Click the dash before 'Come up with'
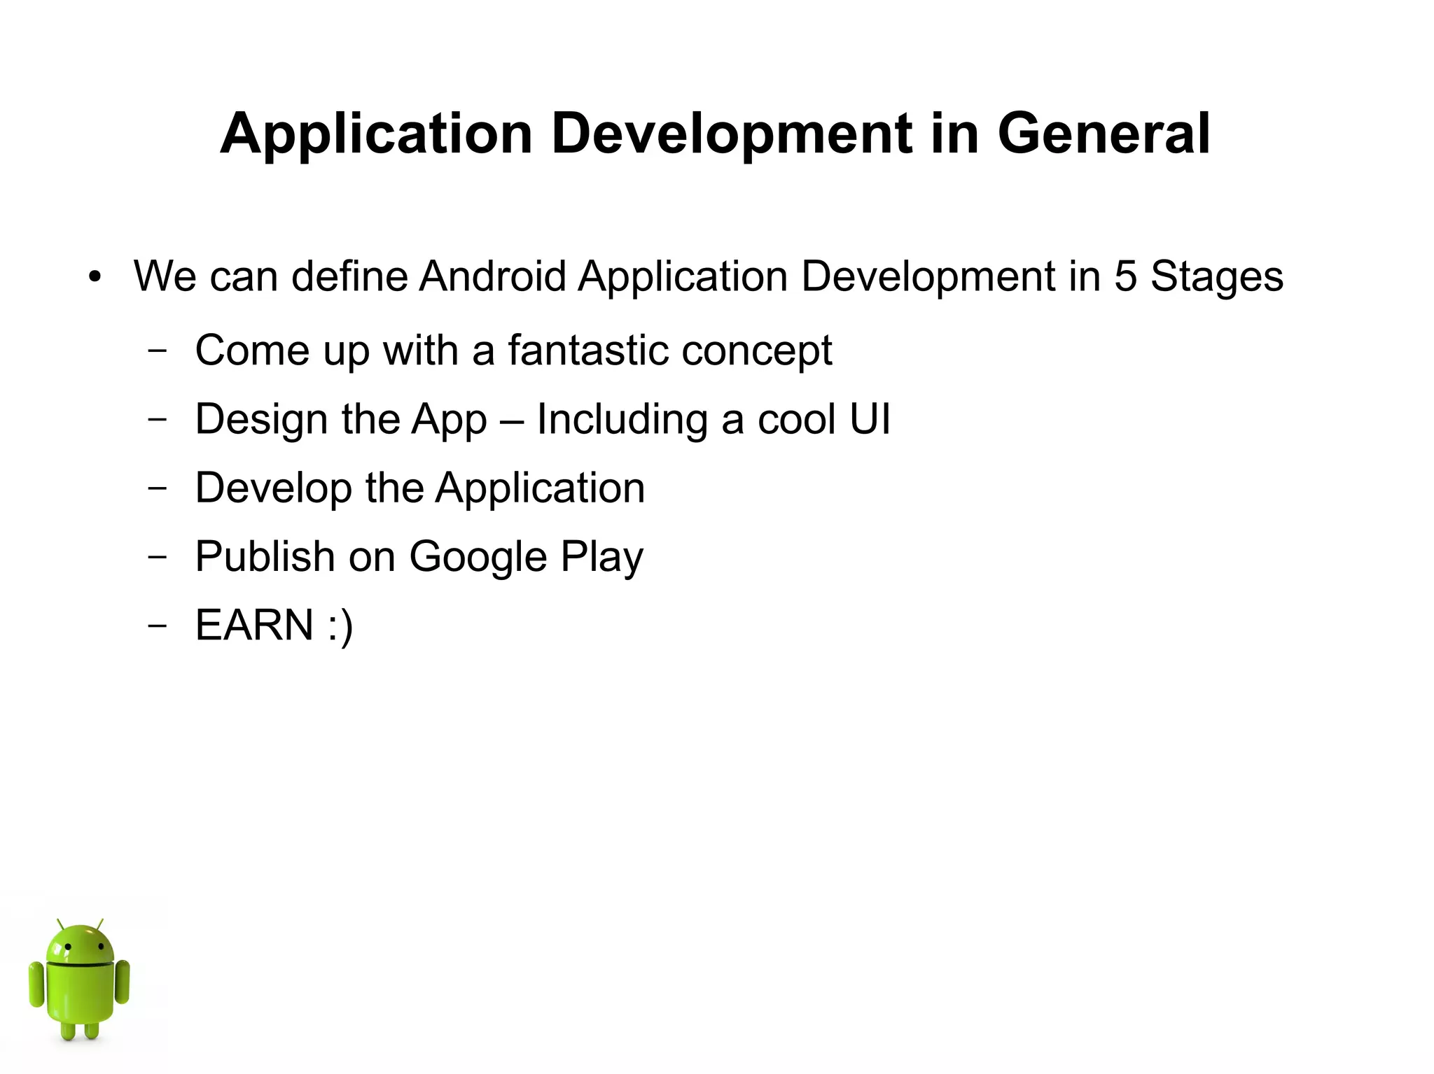Viewport: 1434px width, 1074px height. [x=158, y=351]
